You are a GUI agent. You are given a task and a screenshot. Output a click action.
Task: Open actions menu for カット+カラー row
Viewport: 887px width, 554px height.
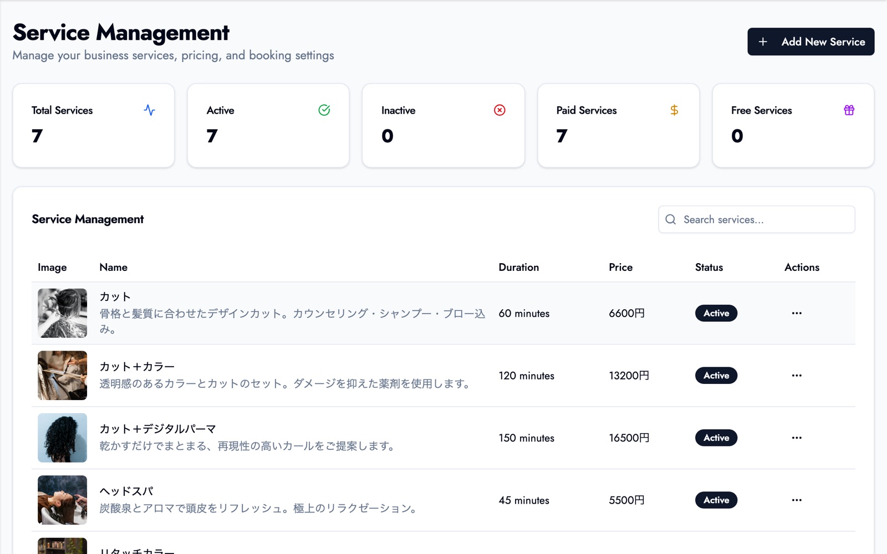click(797, 376)
